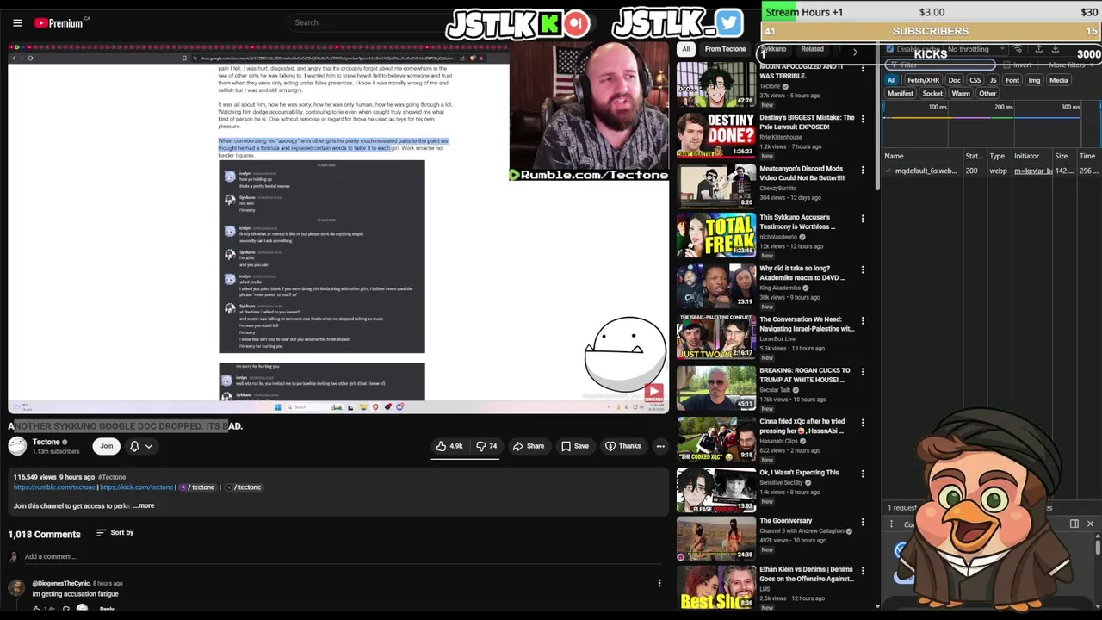Click the Join button
1102x620 pixels.
[106, 446]
